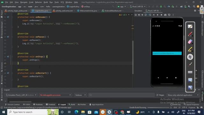Open SDK Manager toolbar icon
The height and width of the screenshot is (115, 204).
tap(189, 6)
